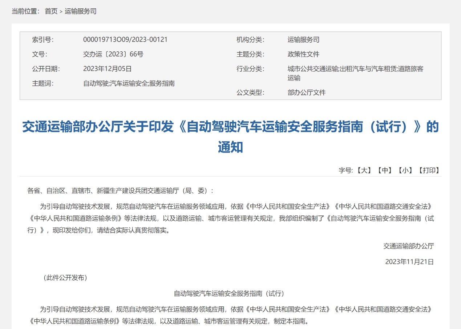
Task: Click the 公开日期 field label
Action: [x=46, y=69]
